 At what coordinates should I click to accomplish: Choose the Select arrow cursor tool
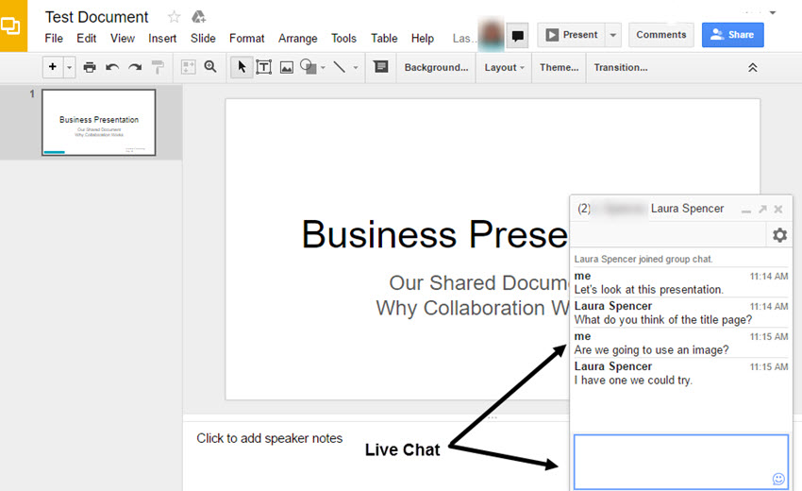[242, 66]
